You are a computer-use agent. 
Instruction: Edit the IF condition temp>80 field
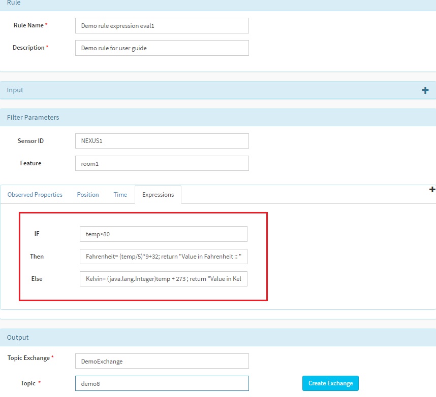pos(164,234)
